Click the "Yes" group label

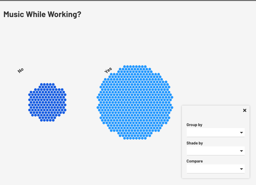pos(108,70)
